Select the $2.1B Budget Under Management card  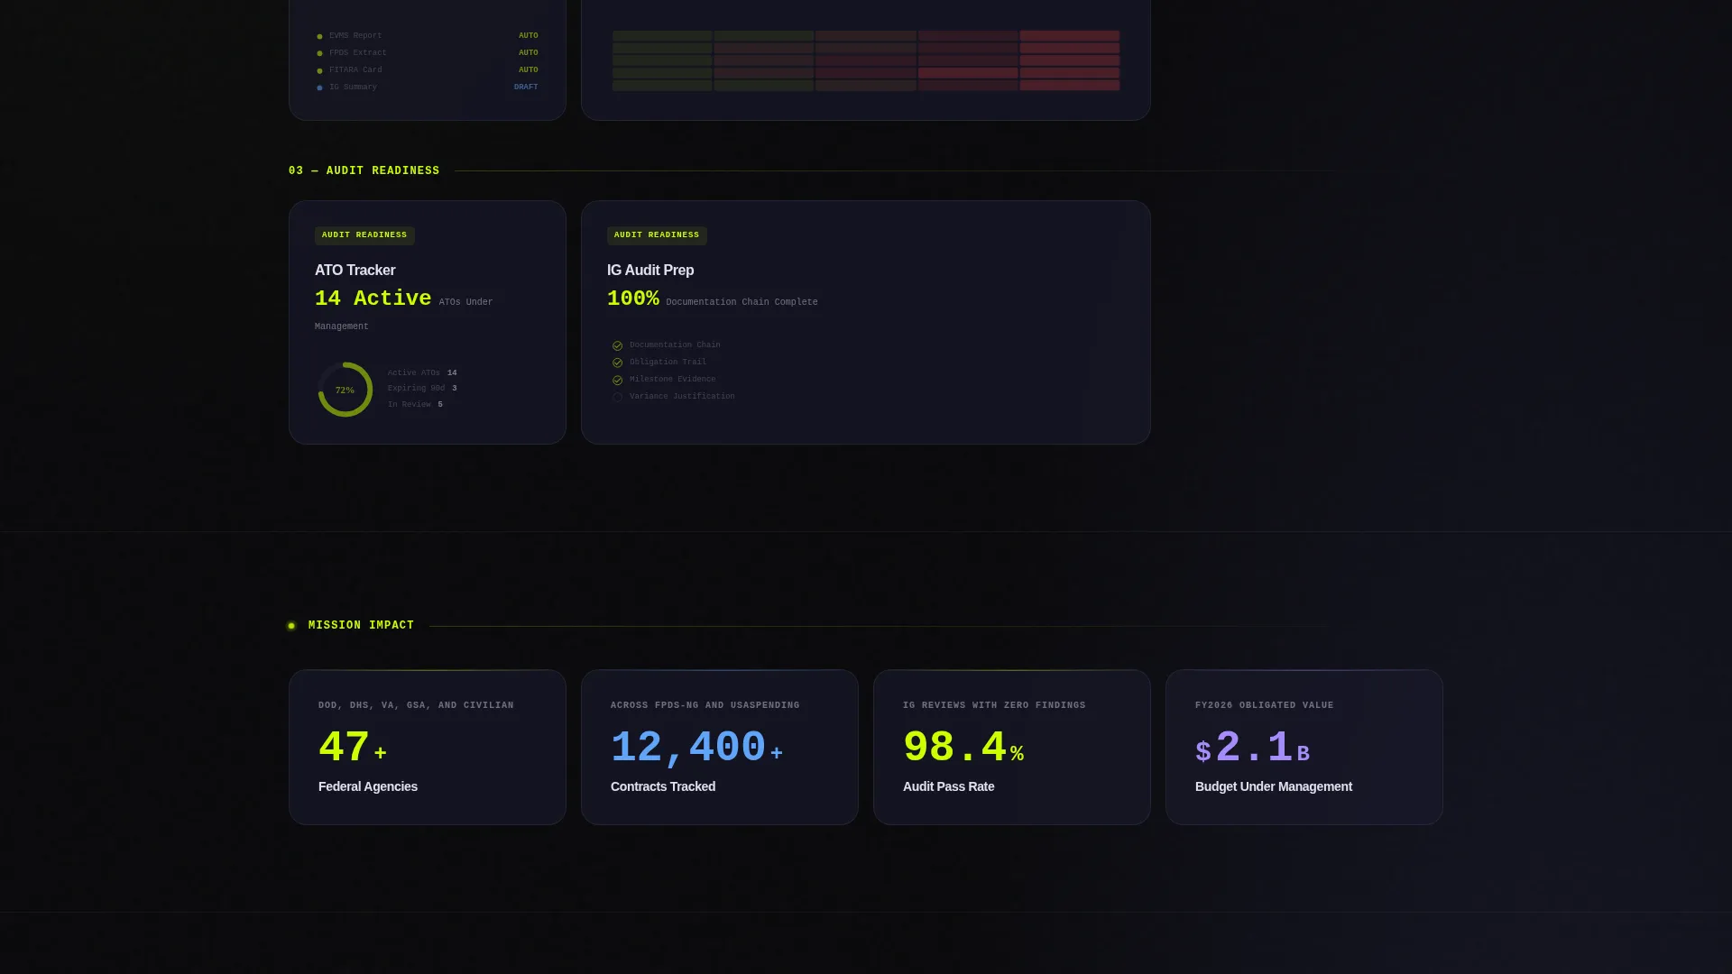point(1304,748)
